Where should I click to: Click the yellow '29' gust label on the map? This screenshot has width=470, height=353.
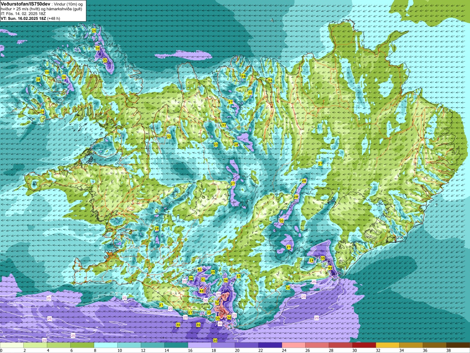point(311,260)
